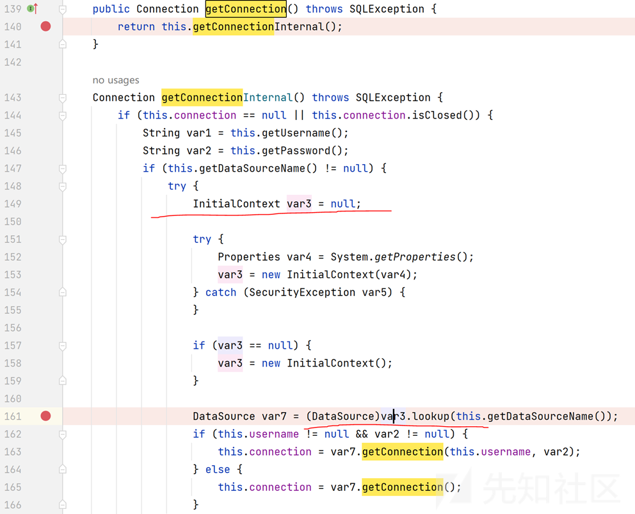Click the fold marker beside line 157

point(63,345)
